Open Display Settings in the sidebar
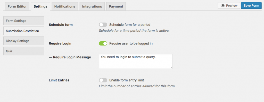The height and width of the screenshot is (102, 264). [23, 41]
